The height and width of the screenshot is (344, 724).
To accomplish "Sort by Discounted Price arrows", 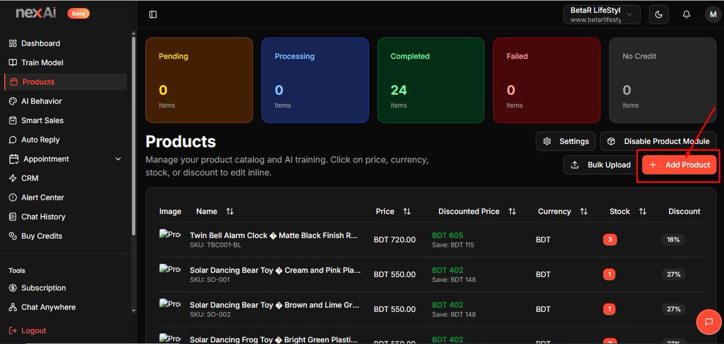I will point(512,211).
